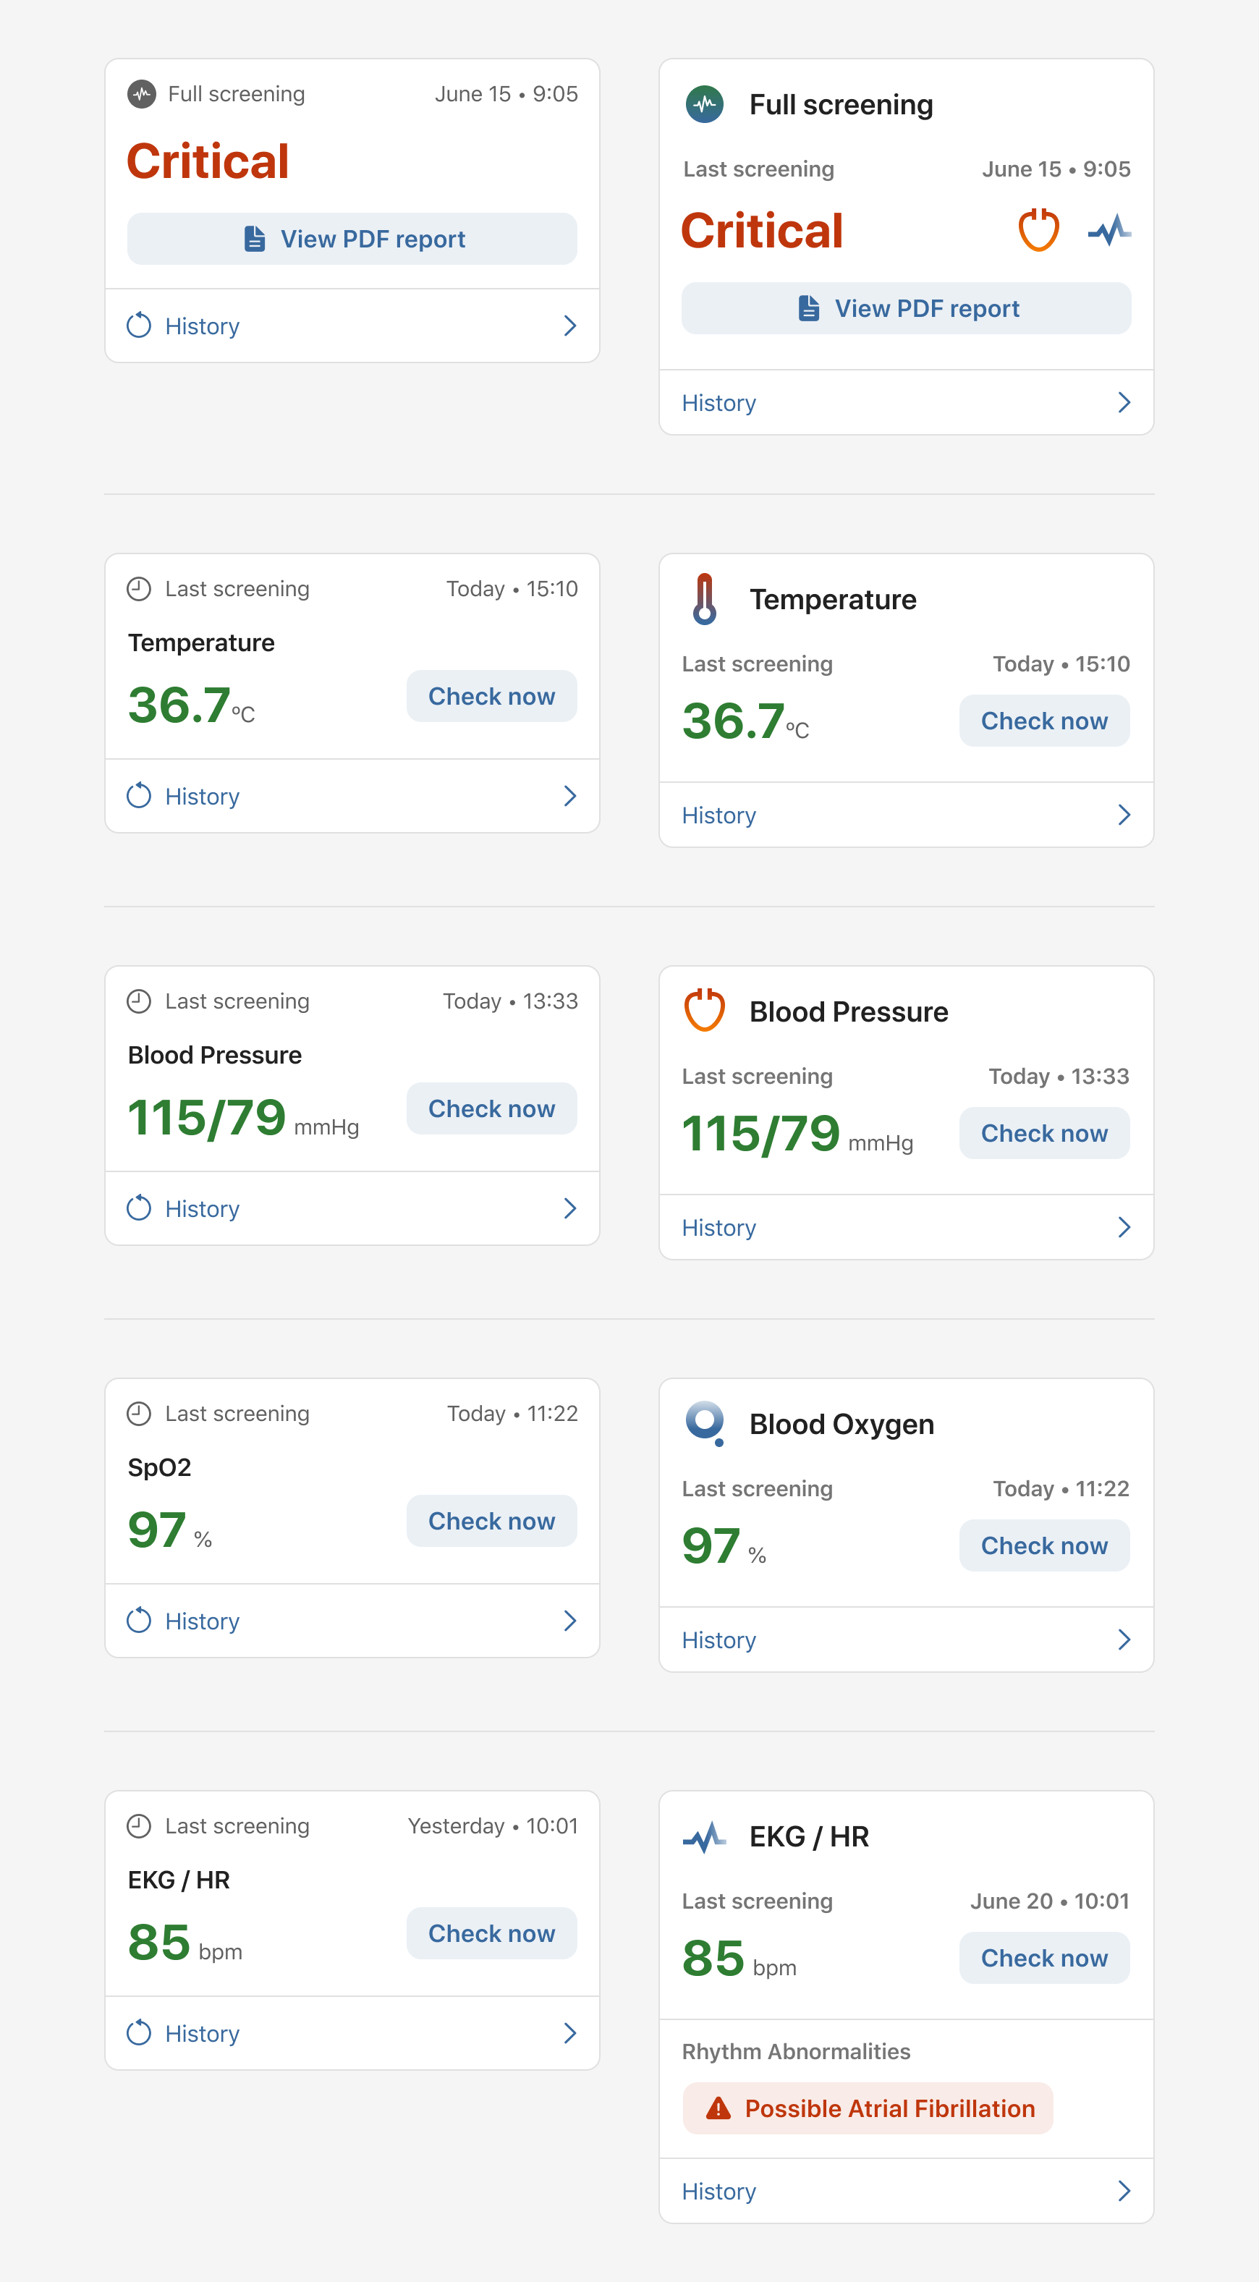Click the EKG / HR waveform icon in the title
This screenshot has width=1259, height=2282.
tap(704, 1836)
